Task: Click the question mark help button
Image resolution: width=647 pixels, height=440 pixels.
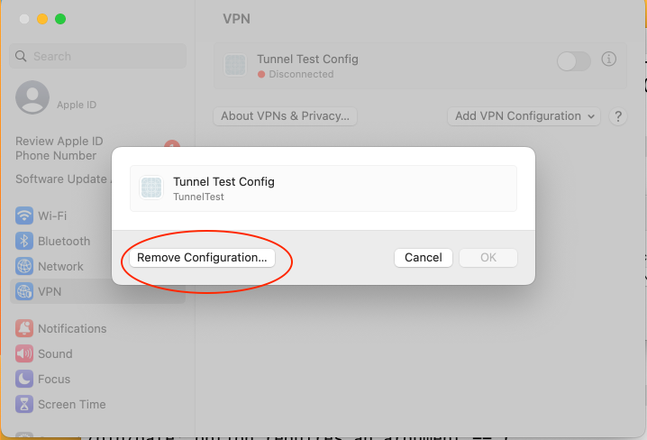Action: (618, 116)
